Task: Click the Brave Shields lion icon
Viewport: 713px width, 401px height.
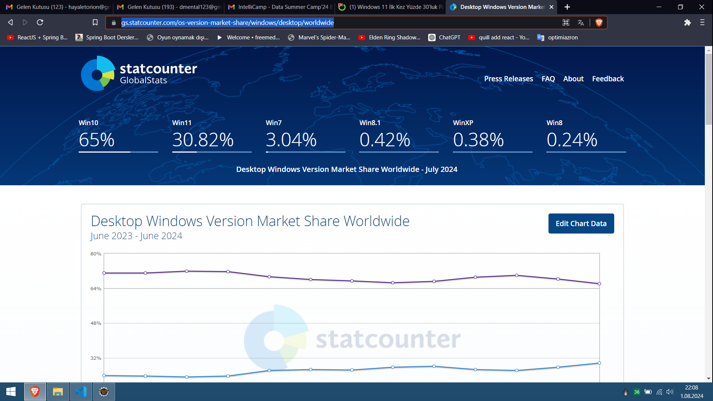Action: pyautogui.click(x=599, y=23)
